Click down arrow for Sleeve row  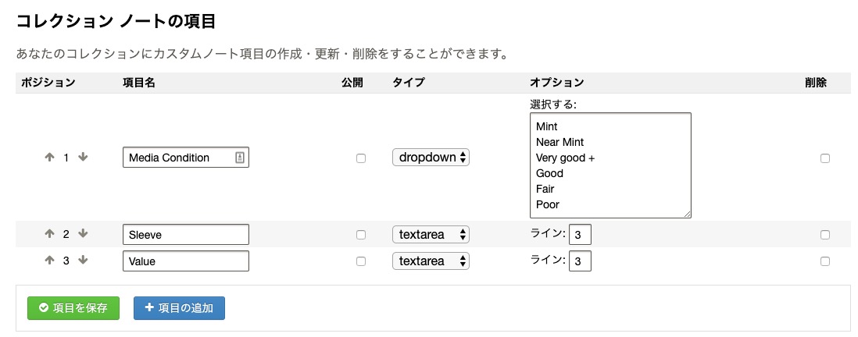click(83, 234)
